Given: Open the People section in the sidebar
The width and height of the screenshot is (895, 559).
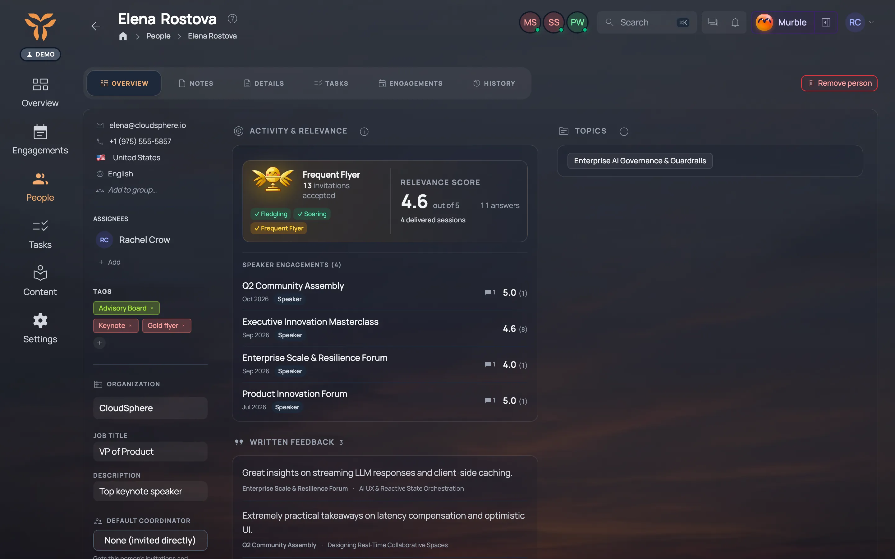Looking at the screenshot, I should pyautogui.click(x=40, y=187).
